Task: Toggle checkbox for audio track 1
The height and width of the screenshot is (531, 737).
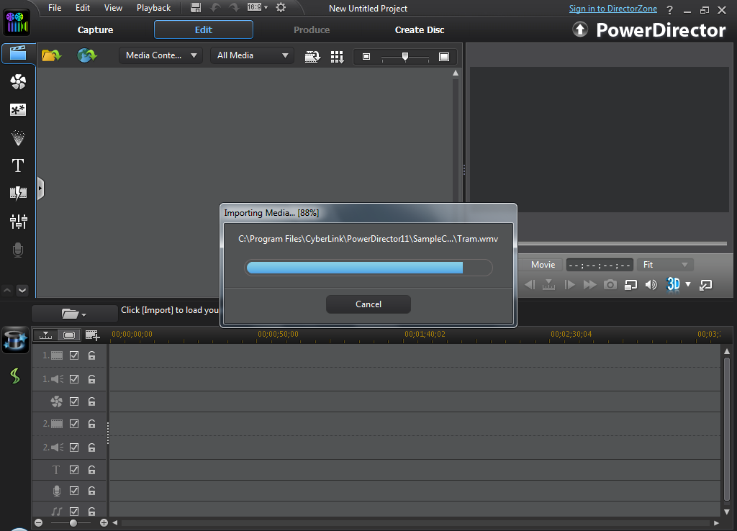Action: 74,378
